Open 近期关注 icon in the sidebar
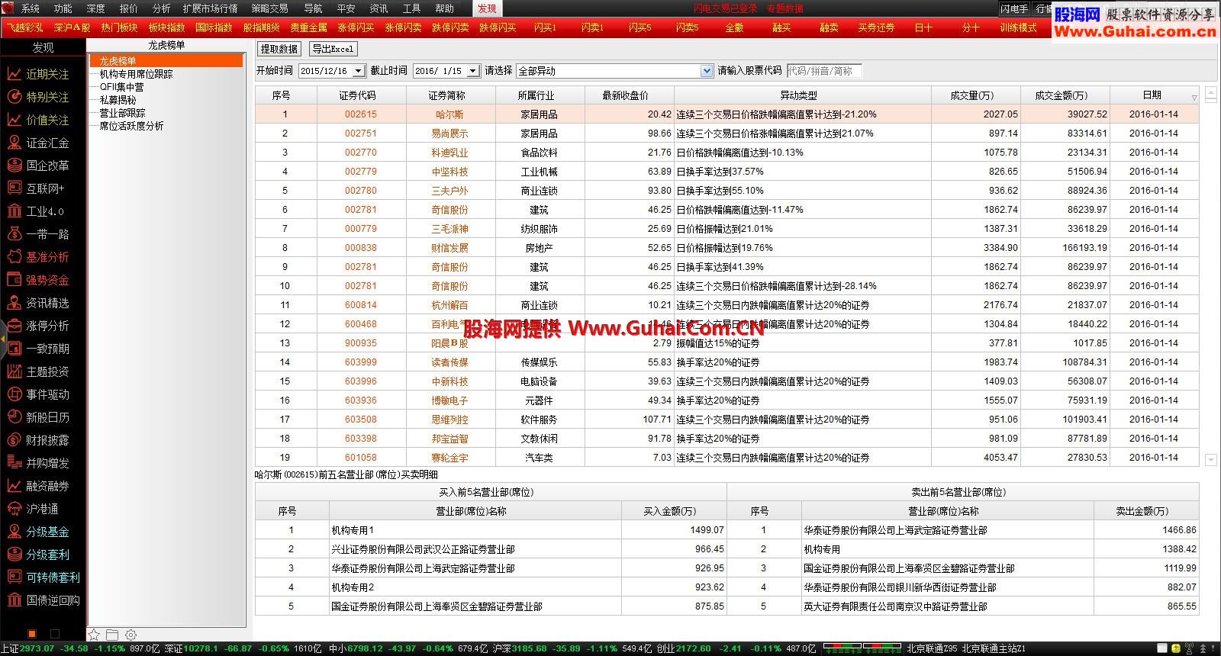The height and width of the screenshot is (656, 1221). point(14,74)
